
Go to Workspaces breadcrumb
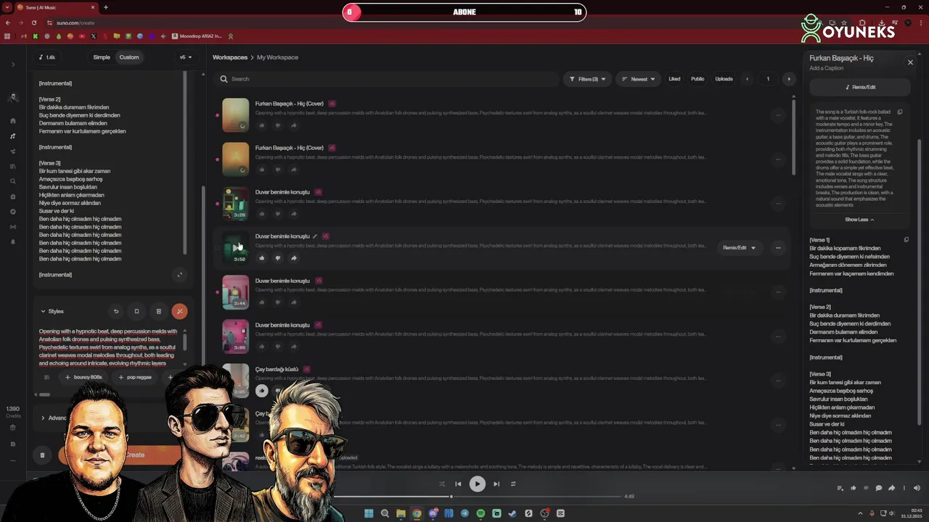(x=229, y=57)
